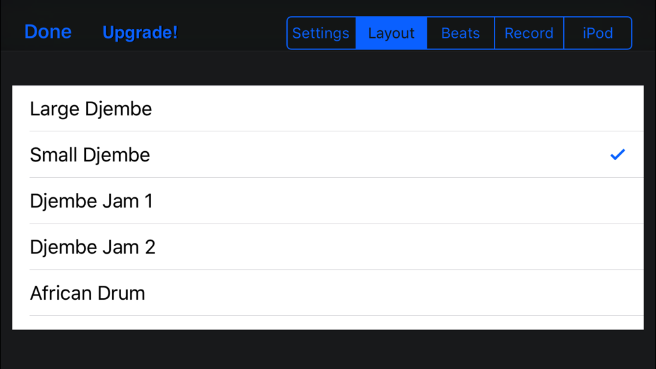Open the Record tab
Screen dimensions: 656x369
coord(529,33)
